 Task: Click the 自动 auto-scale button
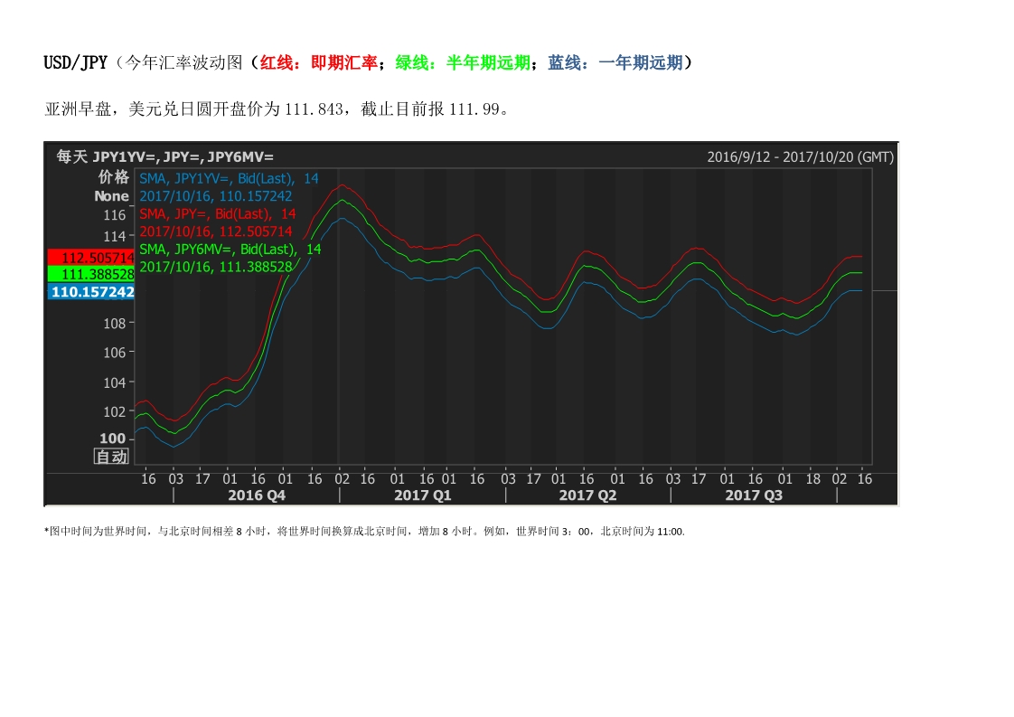click(112, 457)
